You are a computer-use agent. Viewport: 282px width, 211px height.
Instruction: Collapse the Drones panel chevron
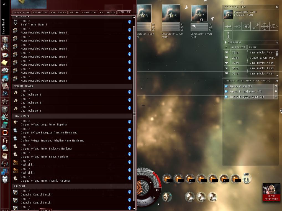(277, 81)
